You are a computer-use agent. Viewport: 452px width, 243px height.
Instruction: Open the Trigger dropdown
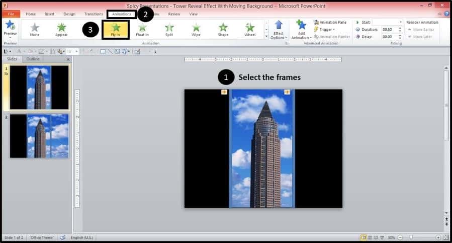pos(324,30)
